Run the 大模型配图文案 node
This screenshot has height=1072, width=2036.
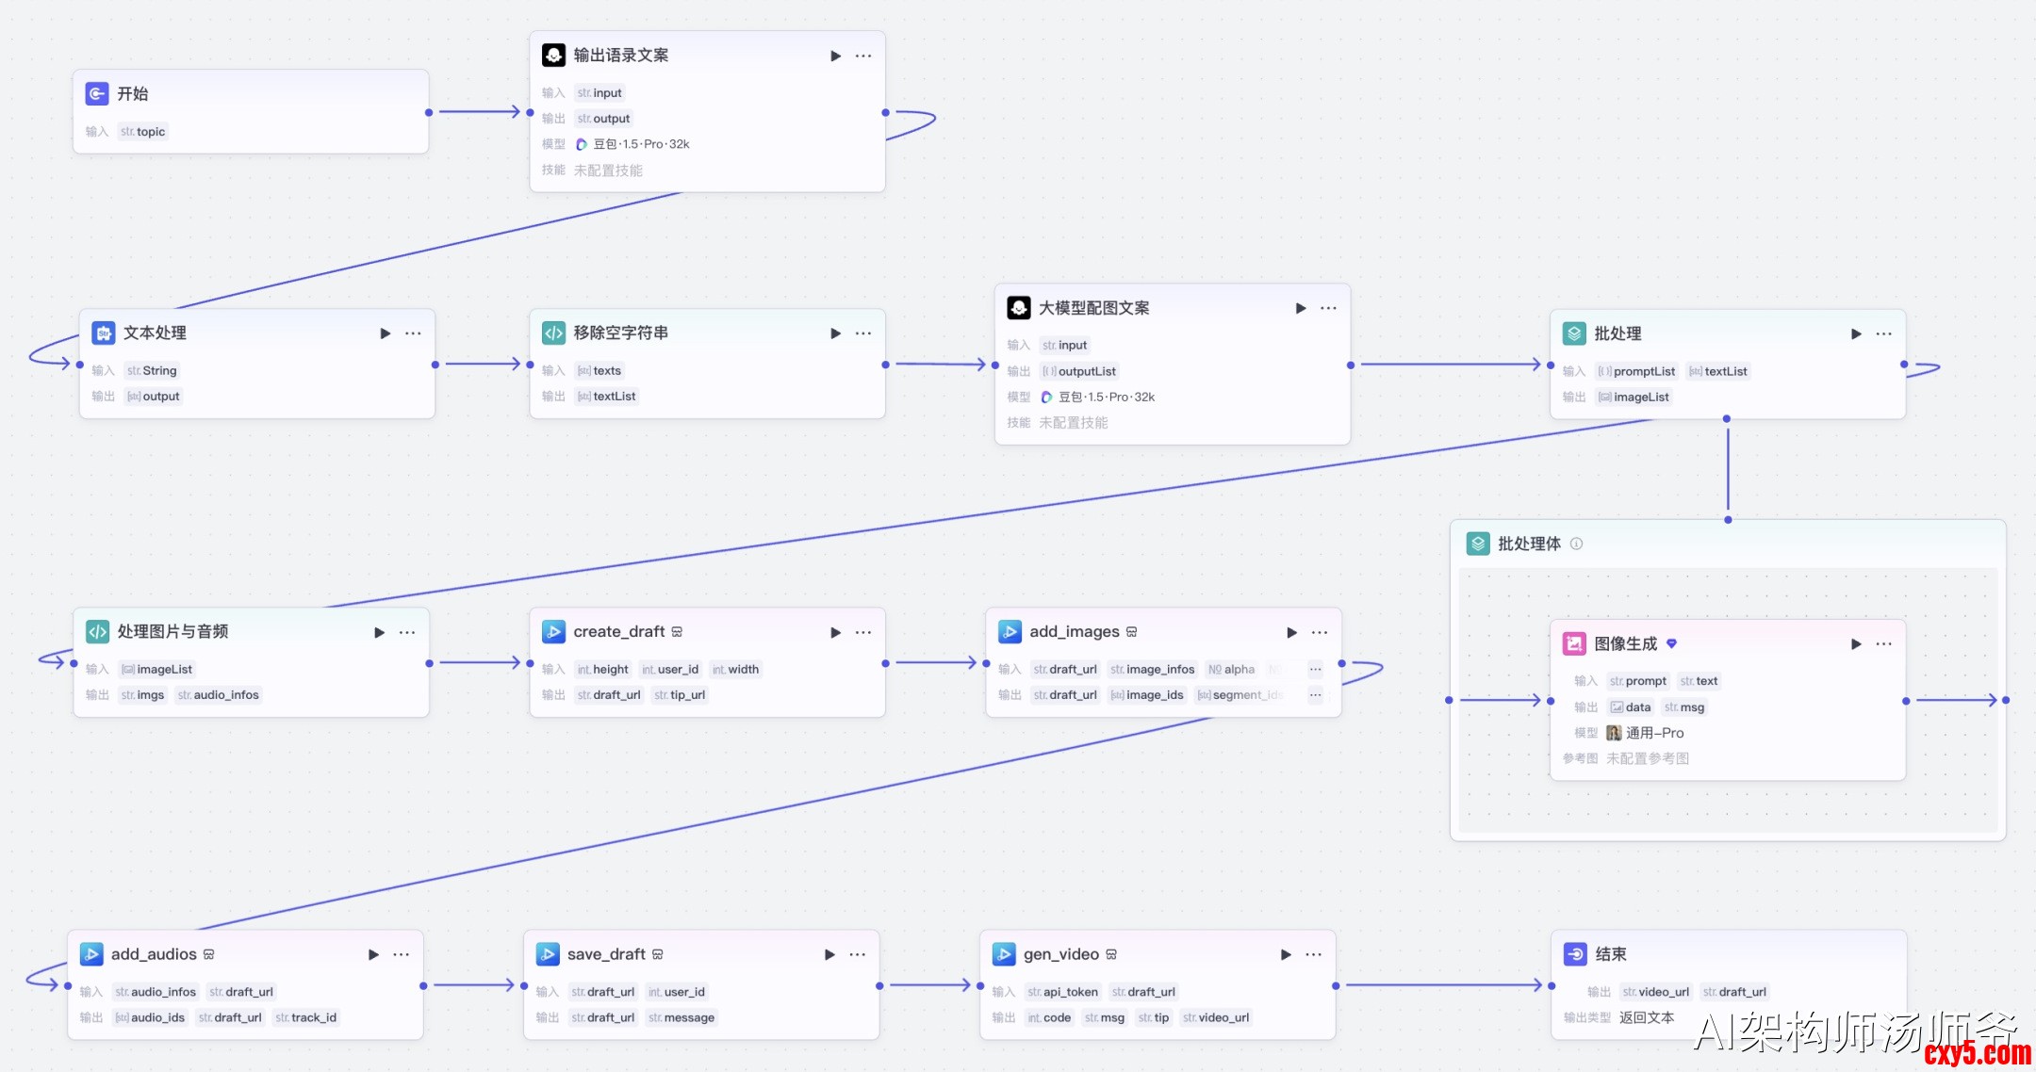pyautogui.click(x=1301, y=308)
